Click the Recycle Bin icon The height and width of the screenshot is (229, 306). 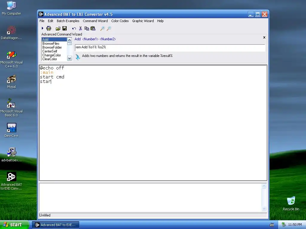[x=291, y=203]
